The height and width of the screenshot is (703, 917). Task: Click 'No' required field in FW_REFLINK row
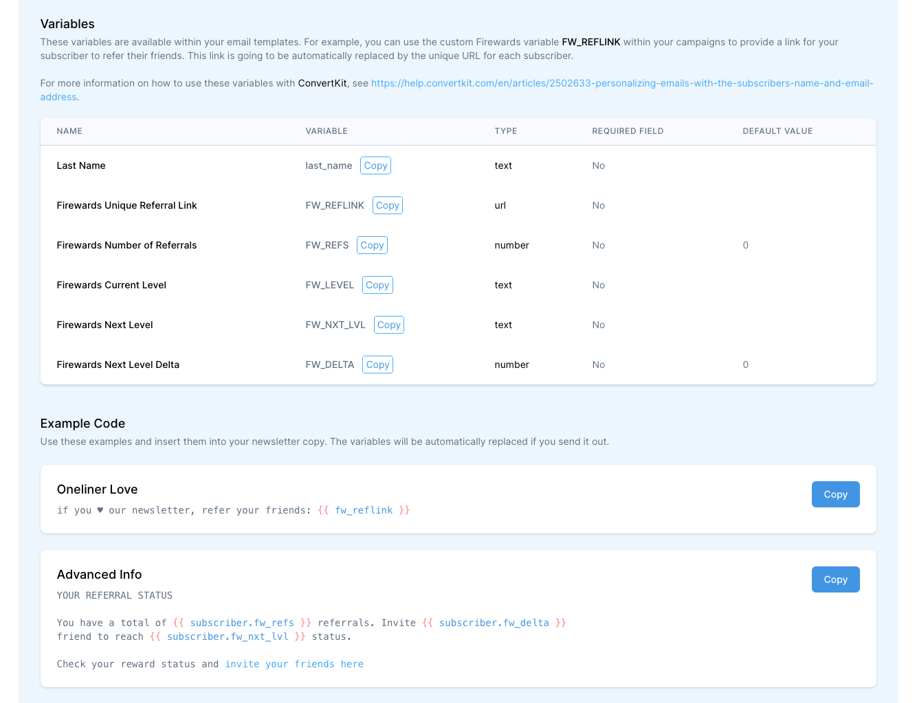[599, 205]
